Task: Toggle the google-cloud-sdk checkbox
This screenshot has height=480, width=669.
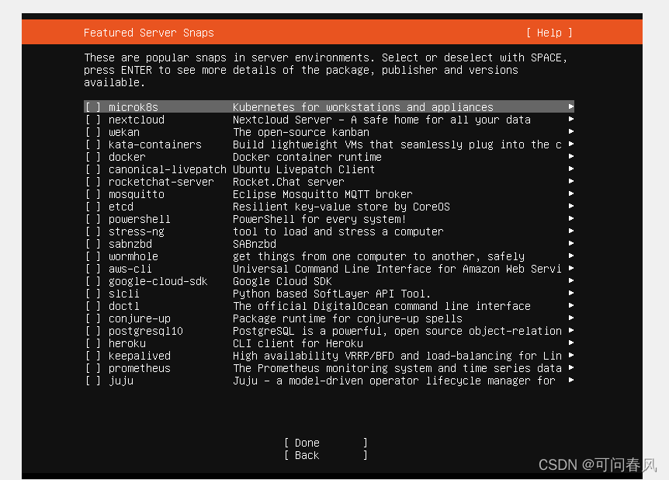Action: 93,281
